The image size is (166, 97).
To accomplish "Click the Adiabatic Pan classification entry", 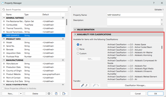I will point(127,66).
